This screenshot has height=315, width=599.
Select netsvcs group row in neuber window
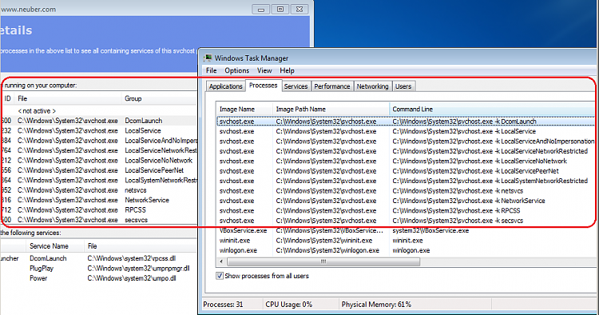[98, 190]
